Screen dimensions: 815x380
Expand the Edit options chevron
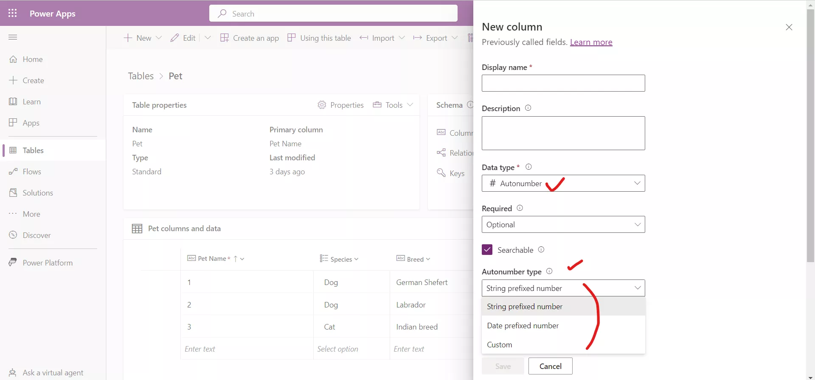click(x=208, y=38)
